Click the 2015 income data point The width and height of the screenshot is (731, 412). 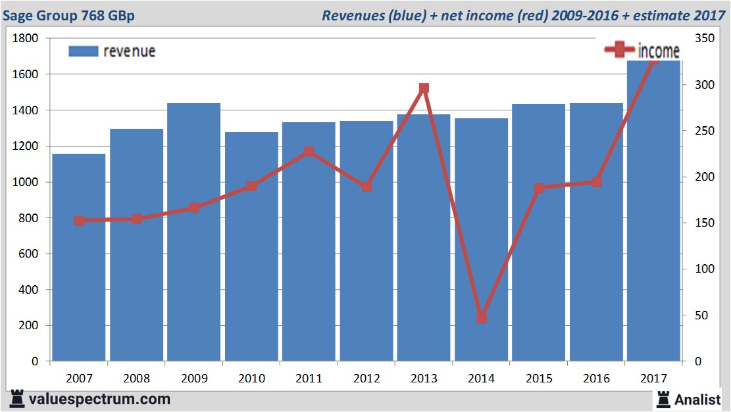[540, 188]
